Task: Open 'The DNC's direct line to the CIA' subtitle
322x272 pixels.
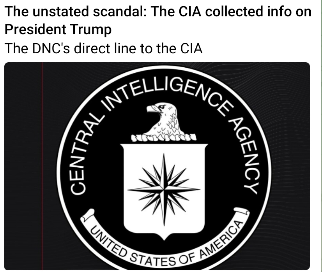Action: [103, 48]
